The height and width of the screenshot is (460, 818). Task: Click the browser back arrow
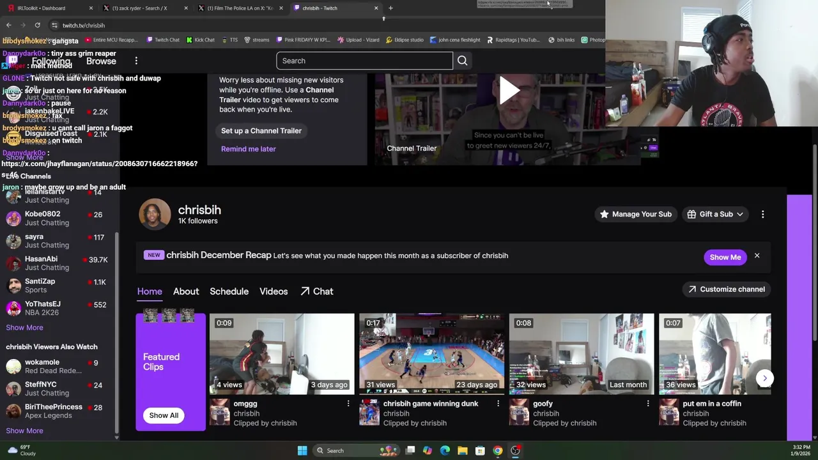(9, 25)
